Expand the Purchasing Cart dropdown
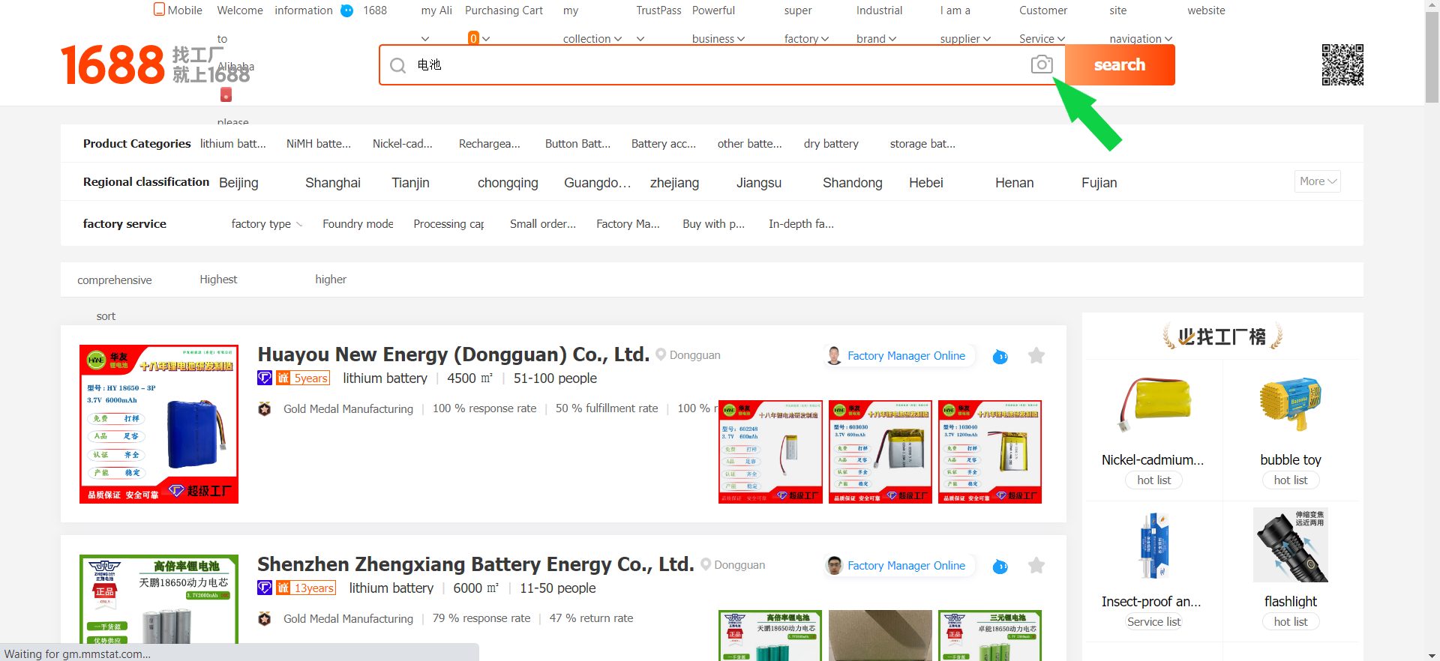This screenshot has height=661, width=1440. [x=486, y=39]
